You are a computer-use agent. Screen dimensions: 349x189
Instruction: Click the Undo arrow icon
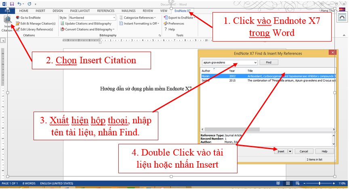(19, 4)
